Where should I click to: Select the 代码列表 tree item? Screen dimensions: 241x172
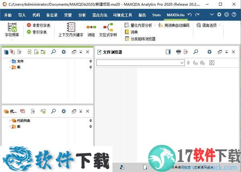(23, 121)
